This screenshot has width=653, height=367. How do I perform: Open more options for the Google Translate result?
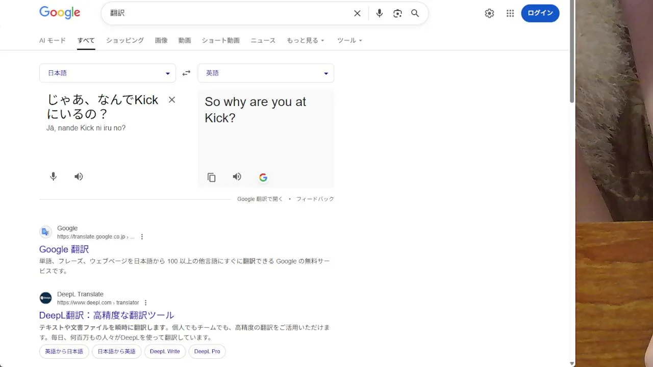click(x=142, y=237)
